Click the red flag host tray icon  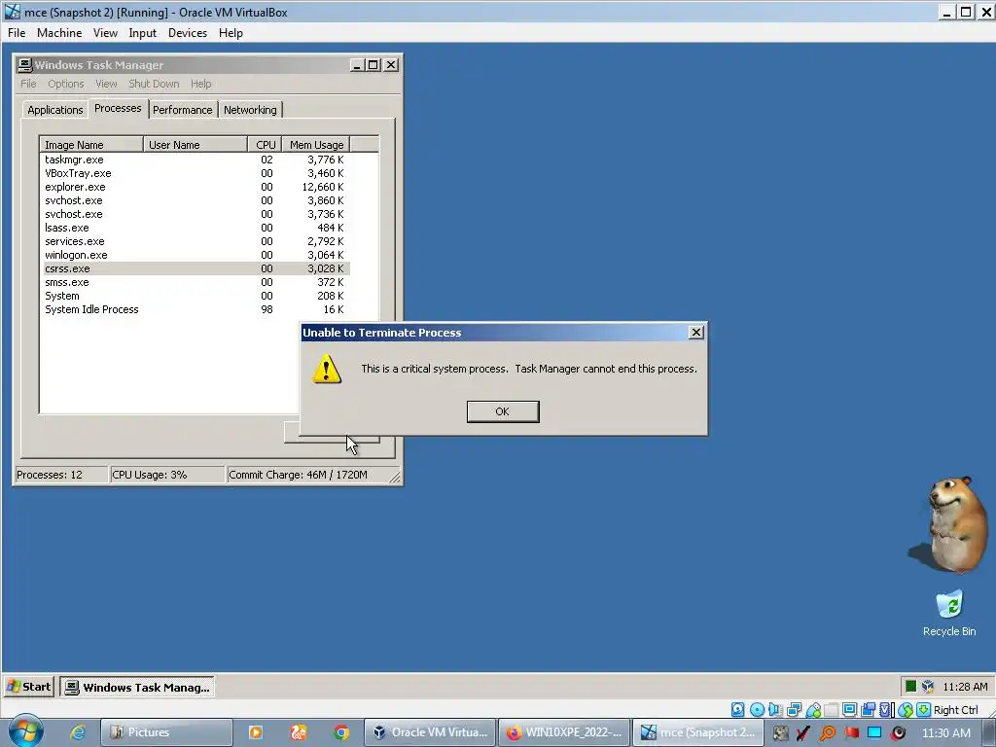852,732
